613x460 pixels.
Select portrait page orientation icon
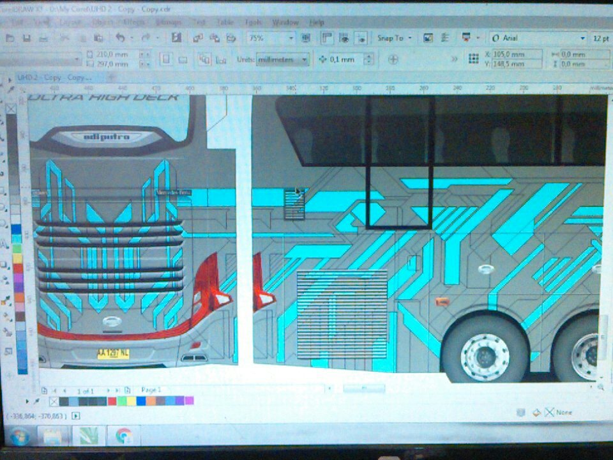click(166, 59)
